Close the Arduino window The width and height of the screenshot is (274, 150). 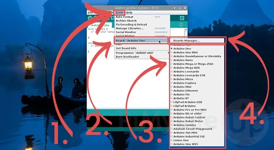pyautogui.click(x=185, y=8)
